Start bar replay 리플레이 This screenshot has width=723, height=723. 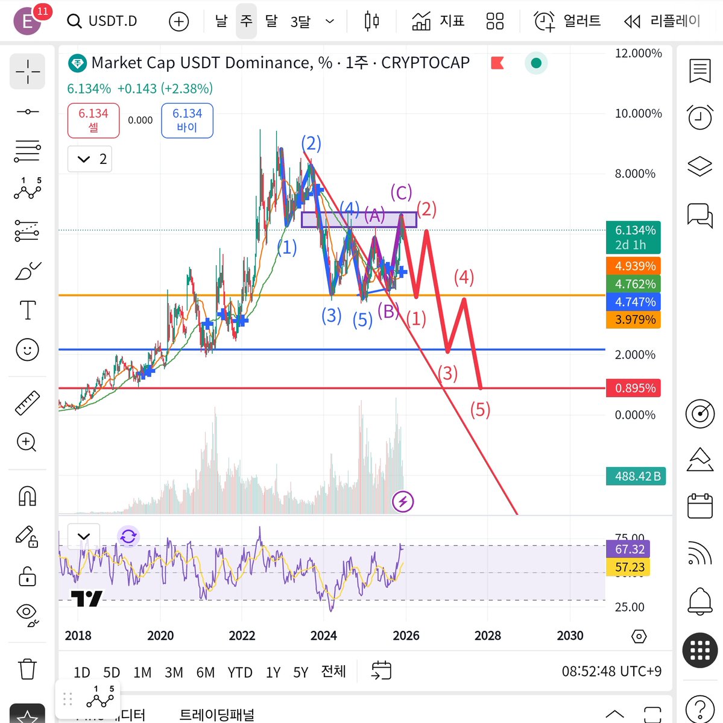coord(662,22)
